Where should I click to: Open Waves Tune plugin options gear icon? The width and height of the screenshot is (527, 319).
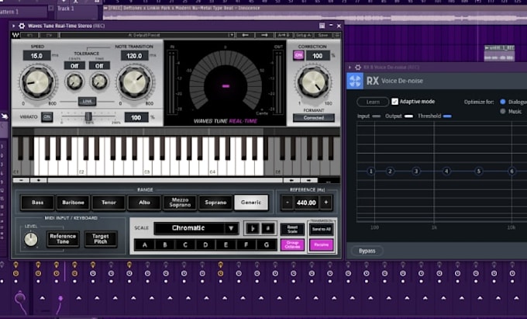[x=22, y=26]
